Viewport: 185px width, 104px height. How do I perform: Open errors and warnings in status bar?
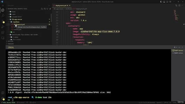point(33,103)
